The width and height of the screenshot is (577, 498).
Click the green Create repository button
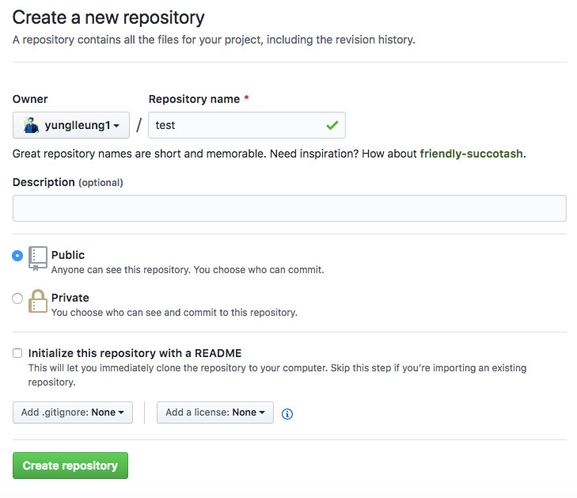point(70,466)
